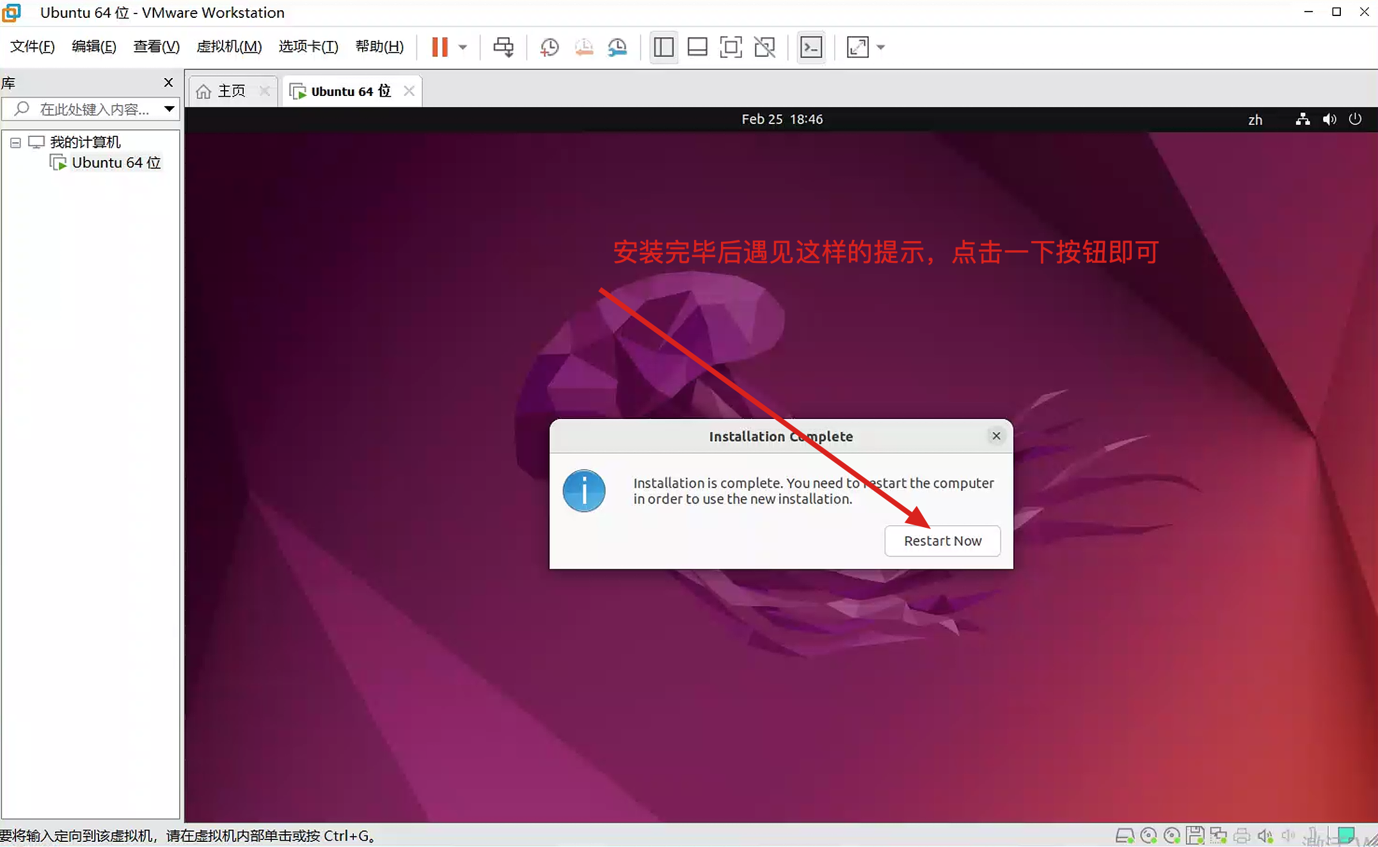Toggle the library sidebar view
Viewport: 1378px width, 847px height.
[x=663, y=47]
